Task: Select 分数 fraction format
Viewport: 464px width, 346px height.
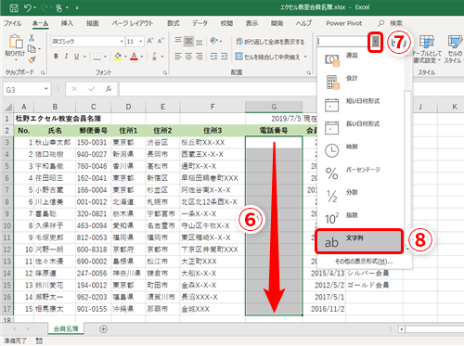Action: tap(360, 196)
